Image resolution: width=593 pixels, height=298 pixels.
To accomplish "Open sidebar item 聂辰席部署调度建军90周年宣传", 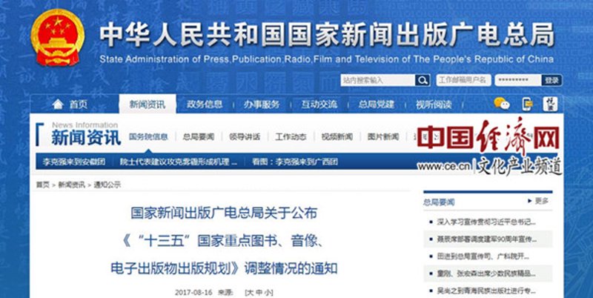I will pyautogui.click(x=487, y=239).
